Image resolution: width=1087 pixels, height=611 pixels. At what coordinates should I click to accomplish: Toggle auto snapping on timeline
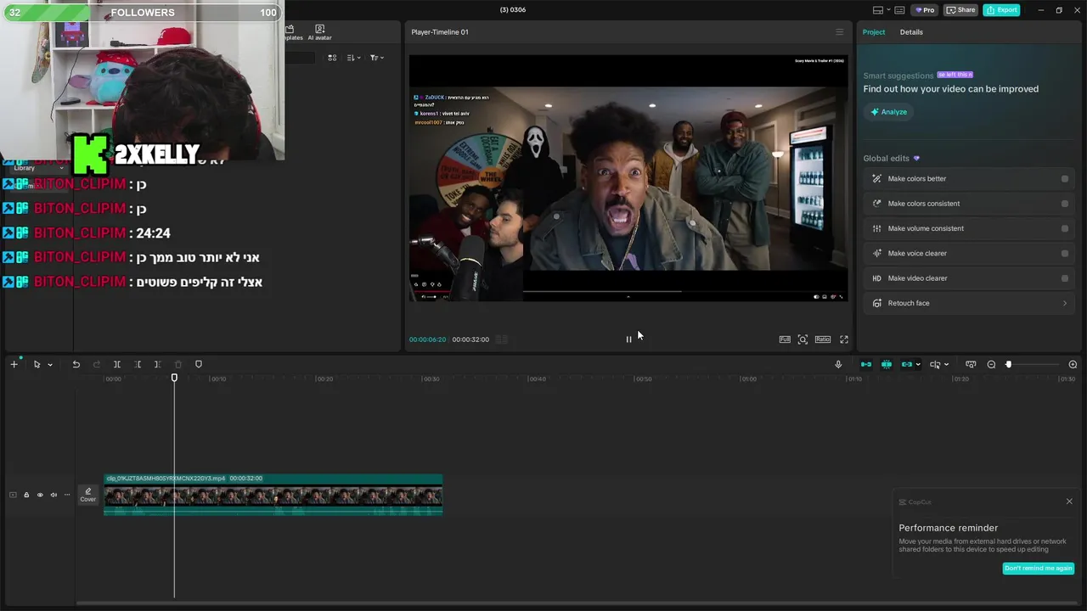pyautogui.click(x=887, y=364)
